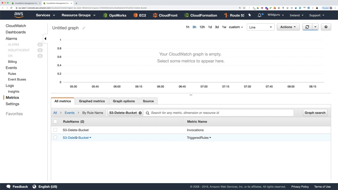This screenshot has width=338, height=190.
Task: Go back in browser history
Action: point(3,8)
